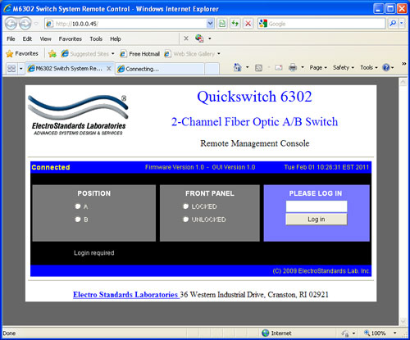Image resolution: width=410 pixels, height=340 pixels.
Task: Expand the Print dropdown arrow
Action: [303, 67]
